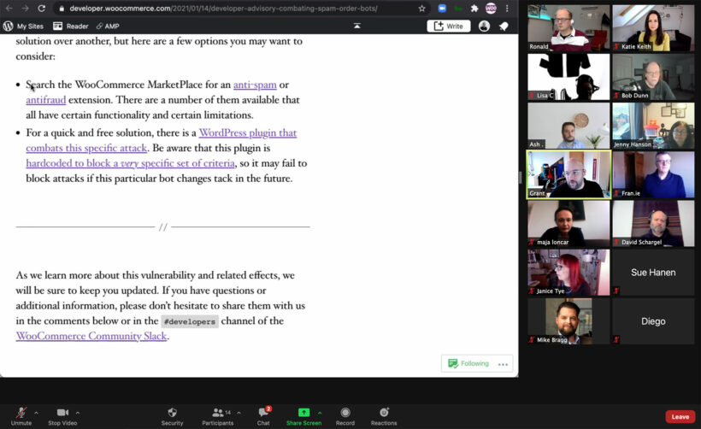Bookmark page with star icon
Image resolution: width=701 pixels, height=429 pixels.
(x=421, y=8)
